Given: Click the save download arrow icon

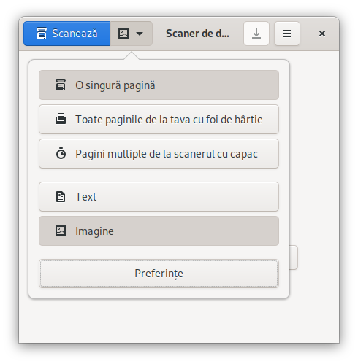Looking at the screenshot, I should 256,34.
